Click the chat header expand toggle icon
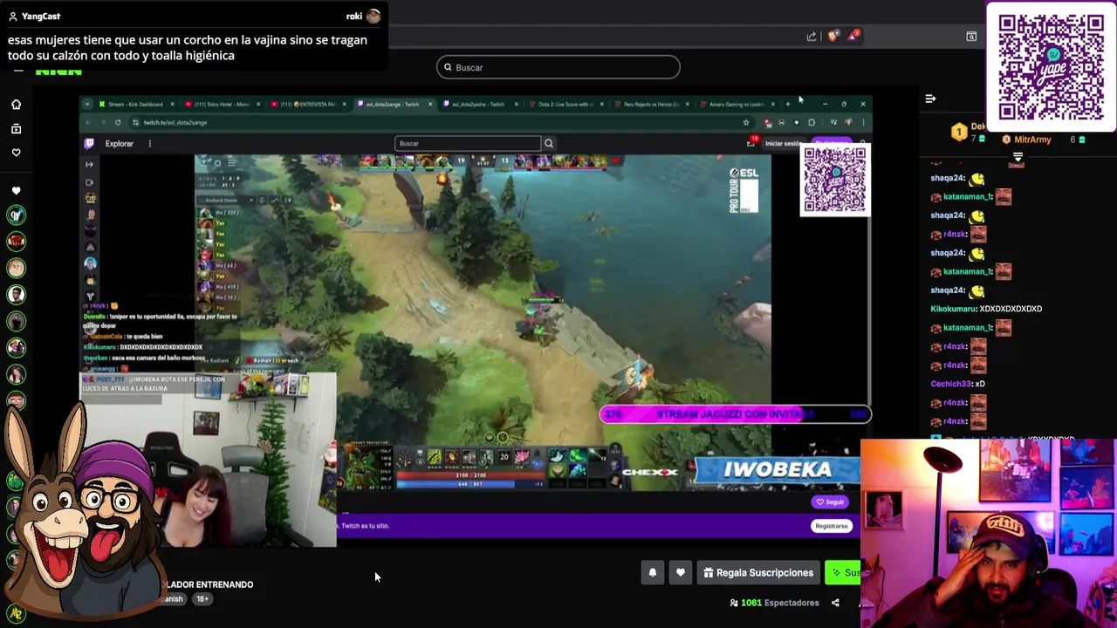Screen dimensions: 1117x628 pos(1018,158)
